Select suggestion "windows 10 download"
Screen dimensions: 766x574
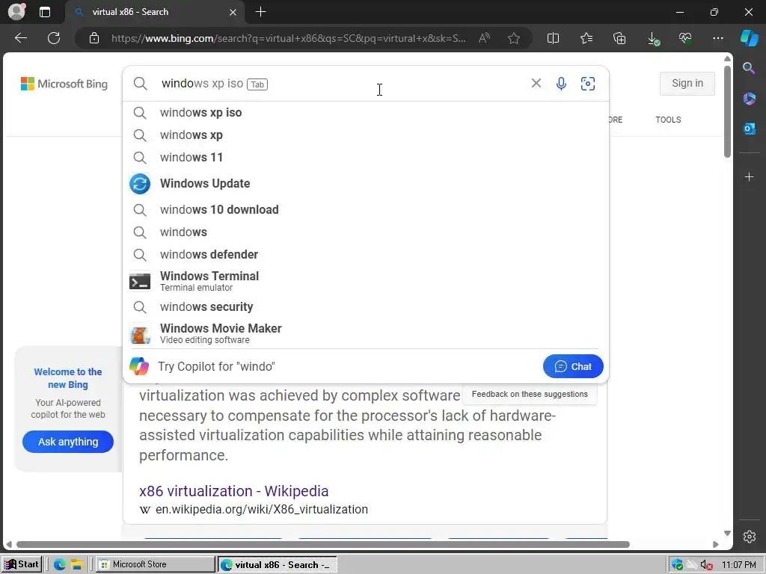(x=366, y=209)
